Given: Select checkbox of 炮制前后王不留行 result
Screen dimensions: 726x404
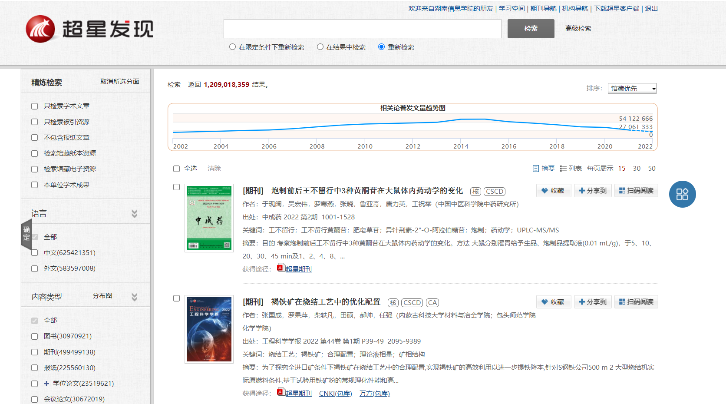Looking at the screenshot, I should (x=177, y=187).
